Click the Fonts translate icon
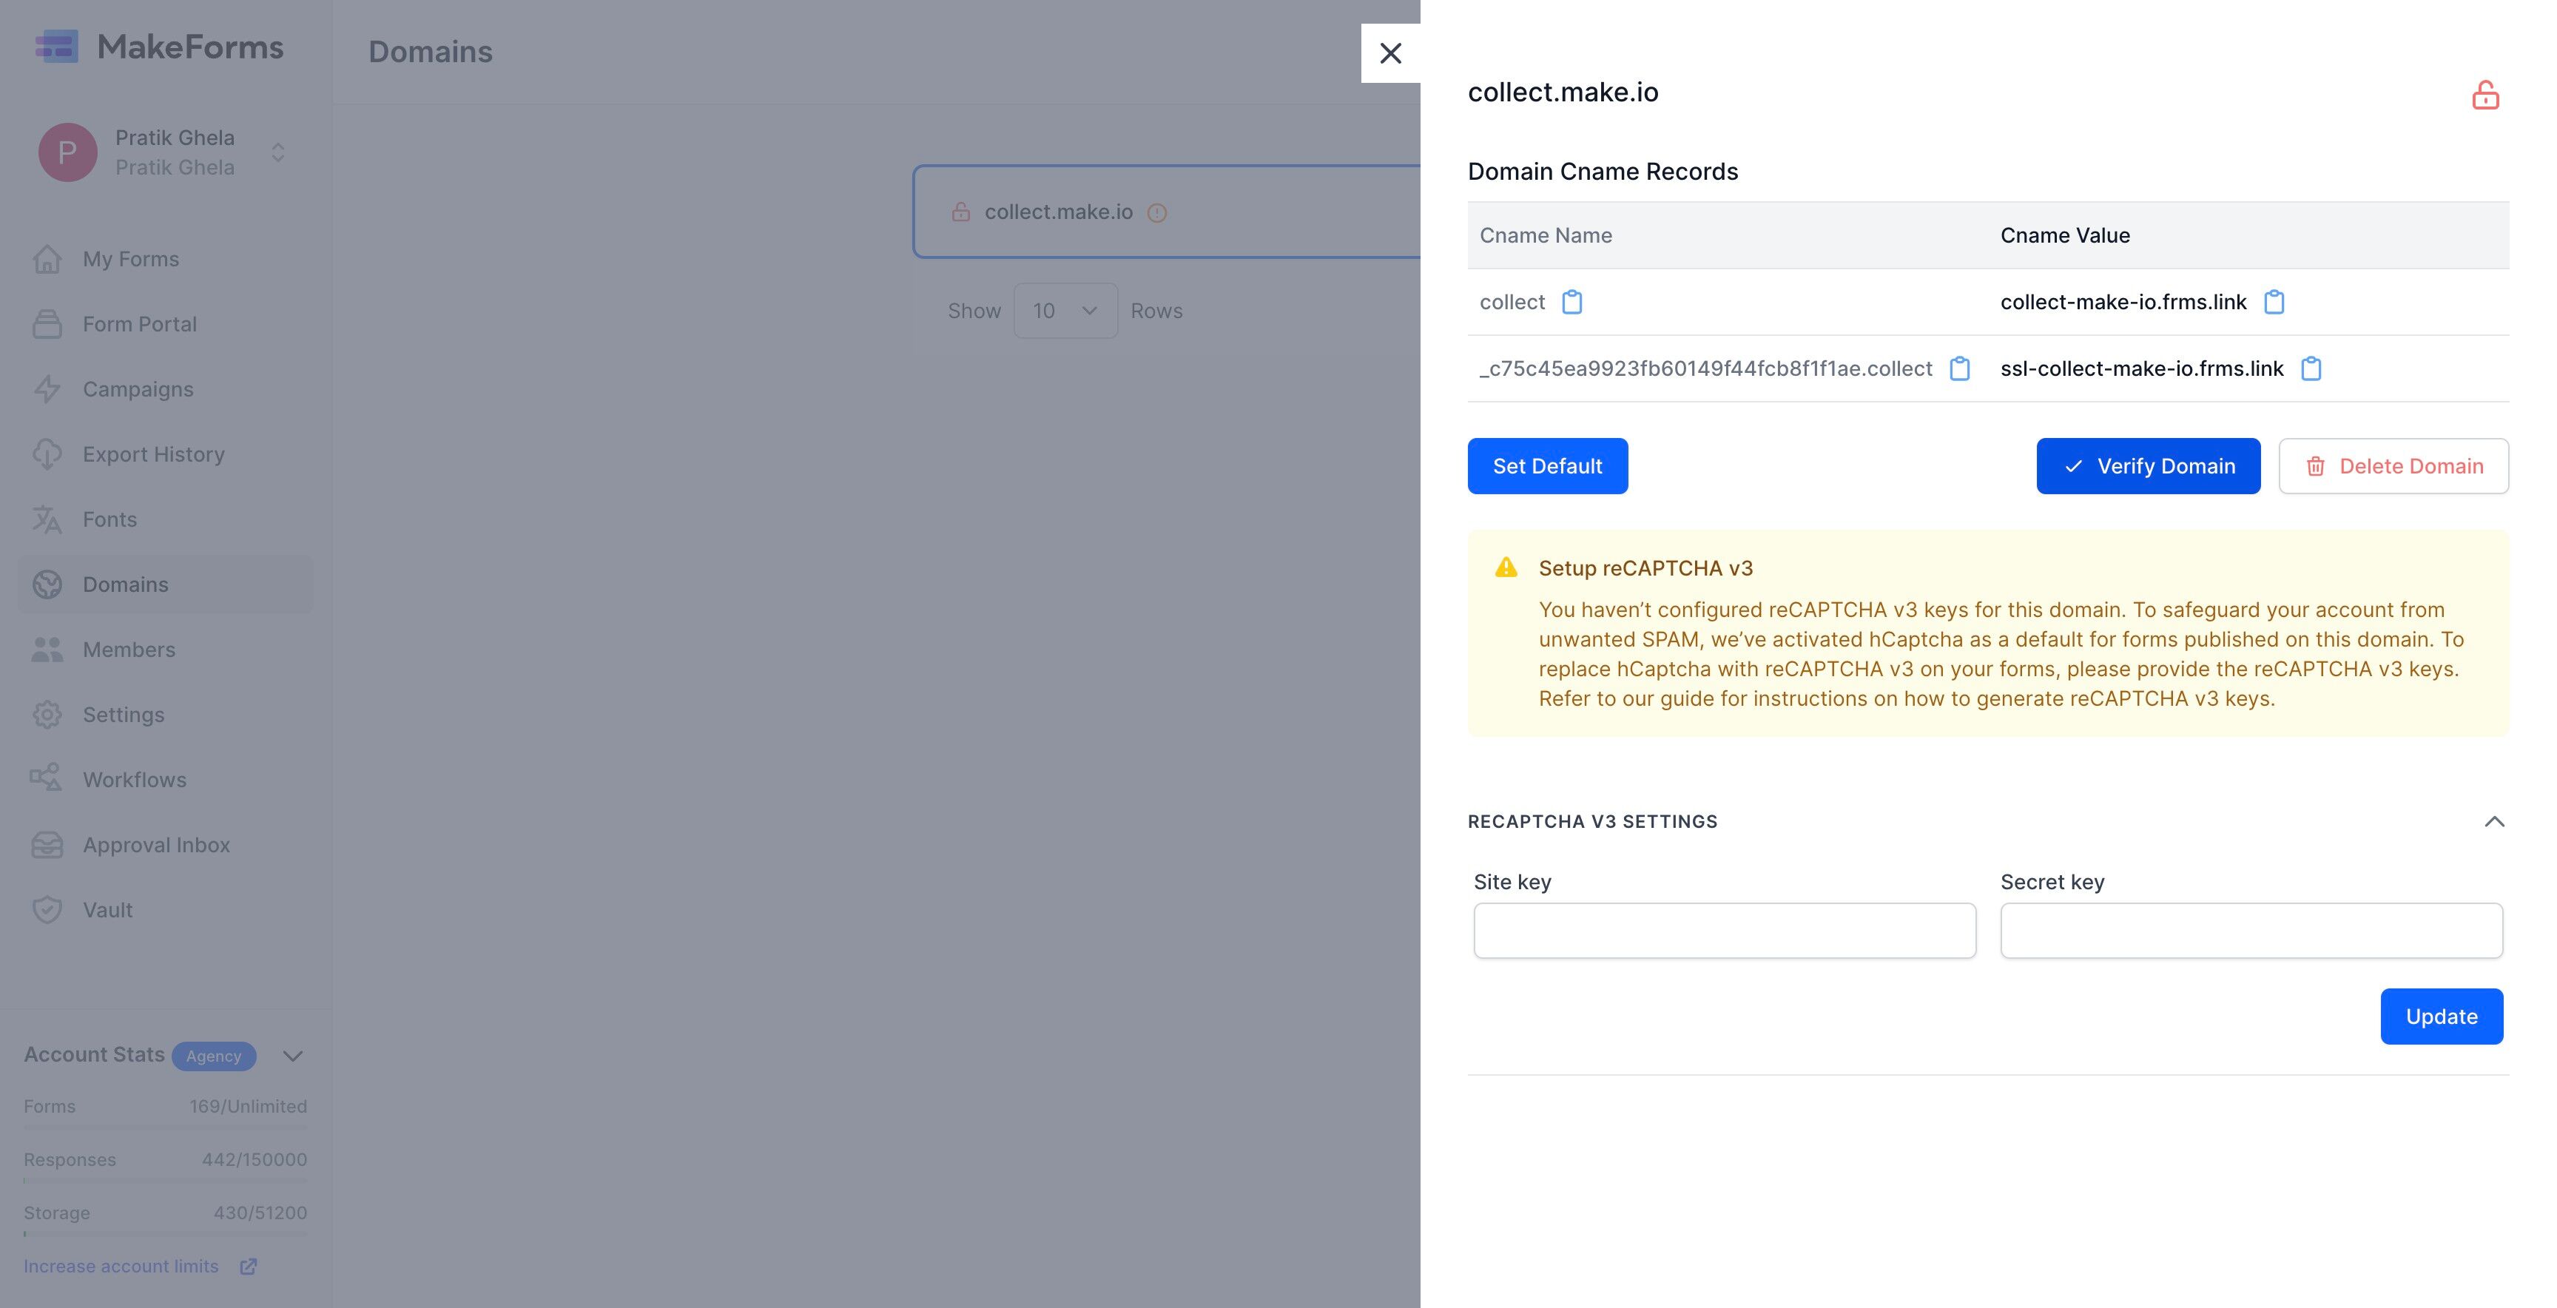Viewport: 2557px width, 1308px height. pos(47,519)
